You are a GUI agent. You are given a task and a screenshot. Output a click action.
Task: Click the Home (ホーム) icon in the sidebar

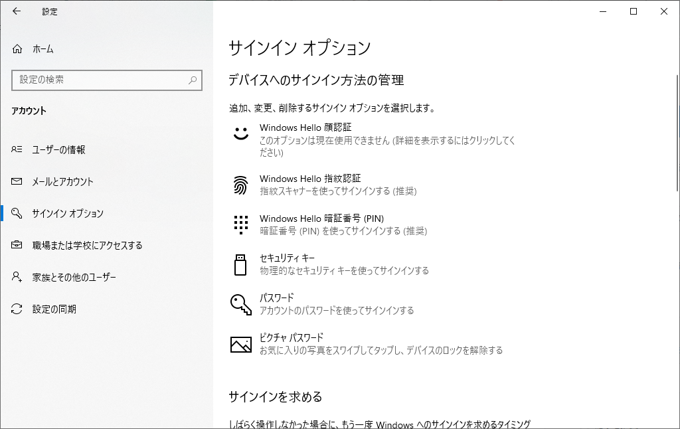click(x=17, y=49)
